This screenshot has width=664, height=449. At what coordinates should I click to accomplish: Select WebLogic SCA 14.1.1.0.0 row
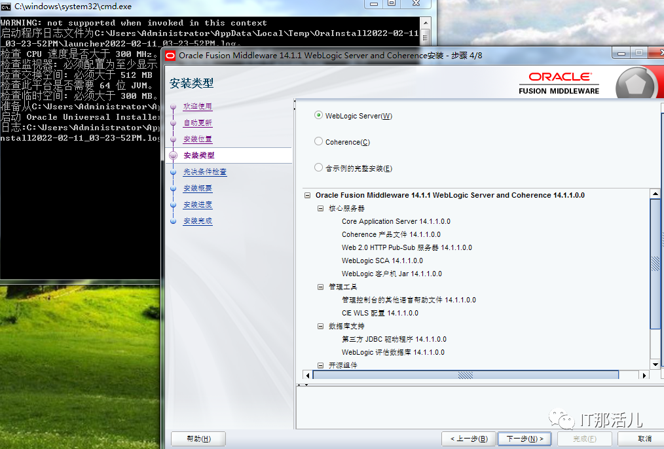tap(382, 260)
